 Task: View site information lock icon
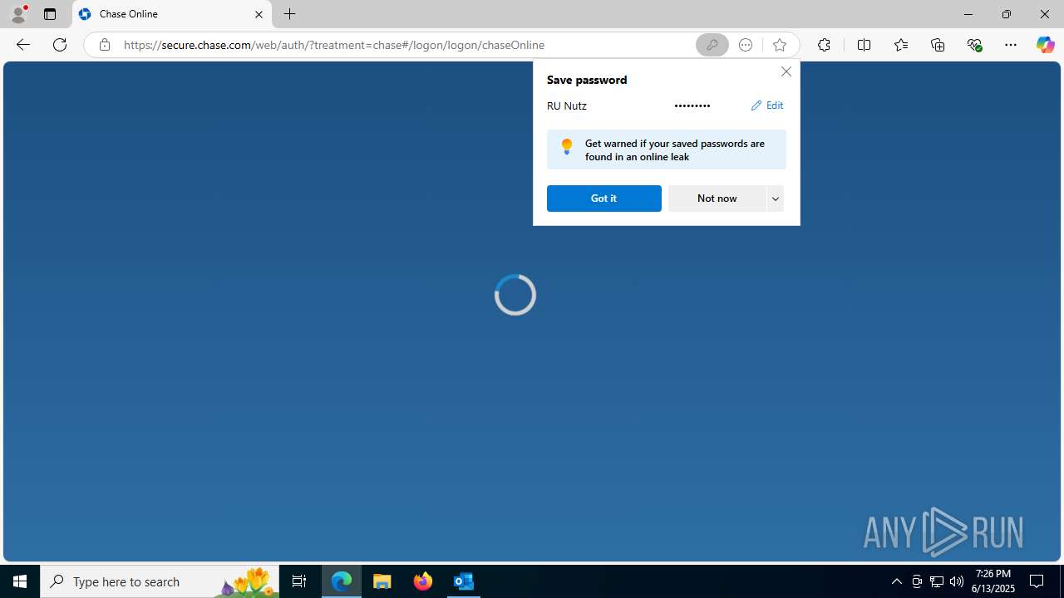[x=104, y=45]
